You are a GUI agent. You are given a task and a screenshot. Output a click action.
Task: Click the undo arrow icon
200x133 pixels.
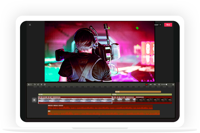coord(35,84)
